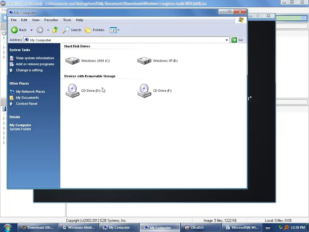Open the Help menu
The width and height of the screenshot is (309, 232).
[80, 20]
